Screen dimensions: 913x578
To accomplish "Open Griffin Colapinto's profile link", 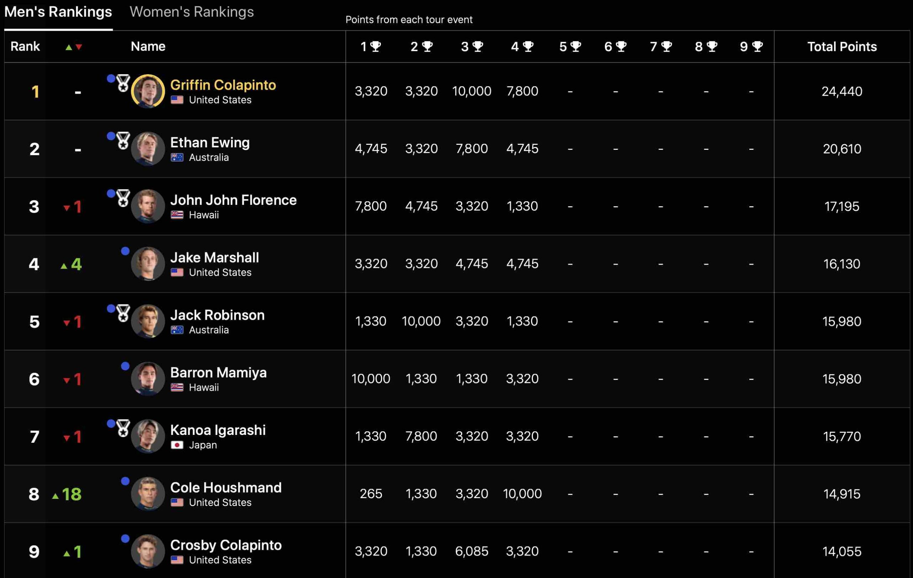I will click(223, 85).
